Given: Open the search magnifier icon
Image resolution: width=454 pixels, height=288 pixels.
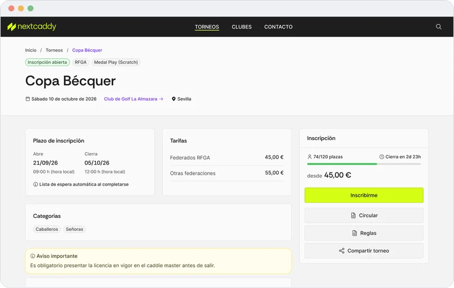Looking at the screenshot, I should pyautogui.click(x=438, y=27).
